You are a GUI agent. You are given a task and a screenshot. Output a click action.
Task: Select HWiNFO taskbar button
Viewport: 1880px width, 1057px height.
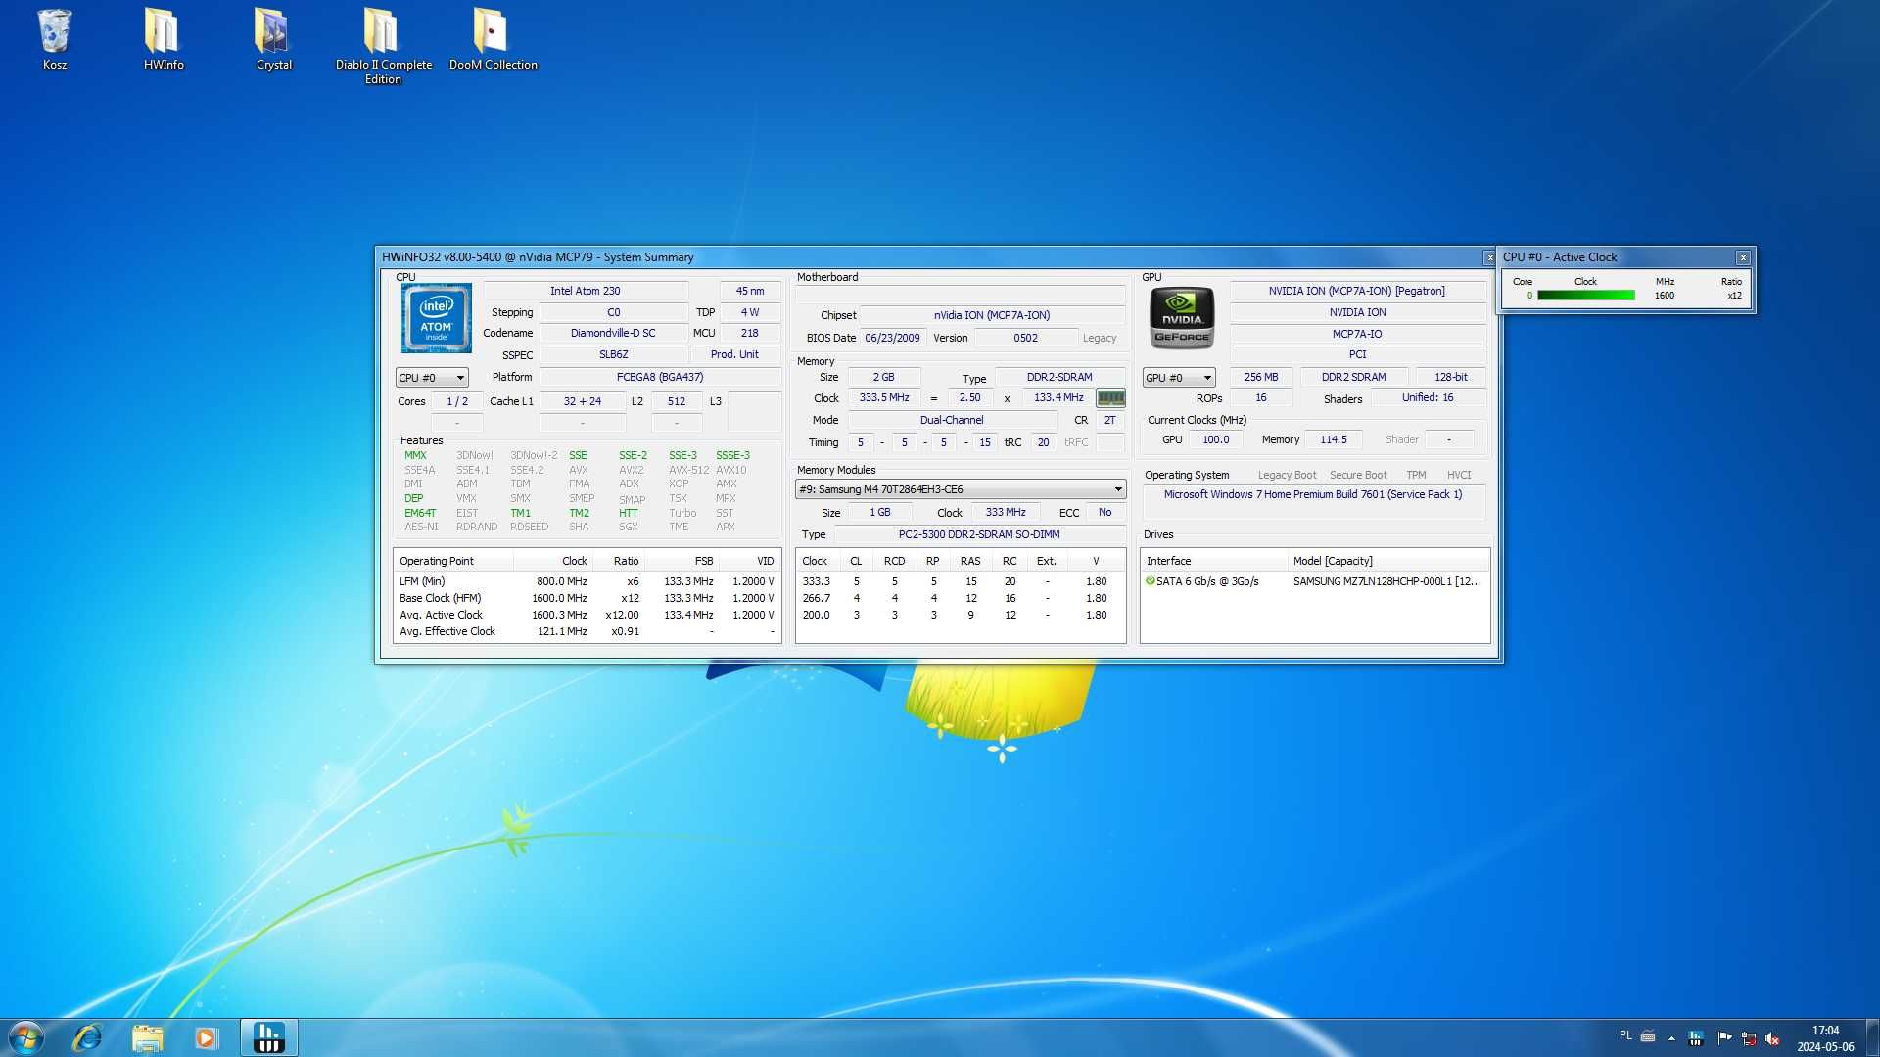268,1037
